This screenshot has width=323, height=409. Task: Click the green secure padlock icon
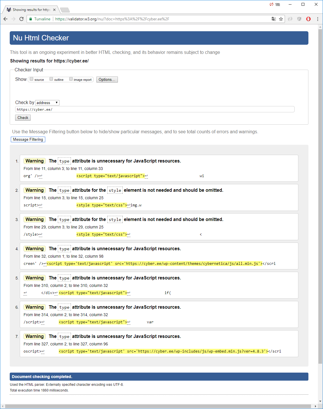pyautogui.click(x=31, y=19)
